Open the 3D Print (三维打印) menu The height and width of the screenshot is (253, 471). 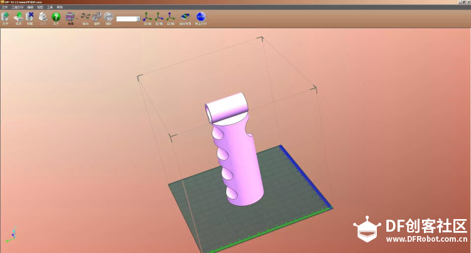[x=18, y=7]
